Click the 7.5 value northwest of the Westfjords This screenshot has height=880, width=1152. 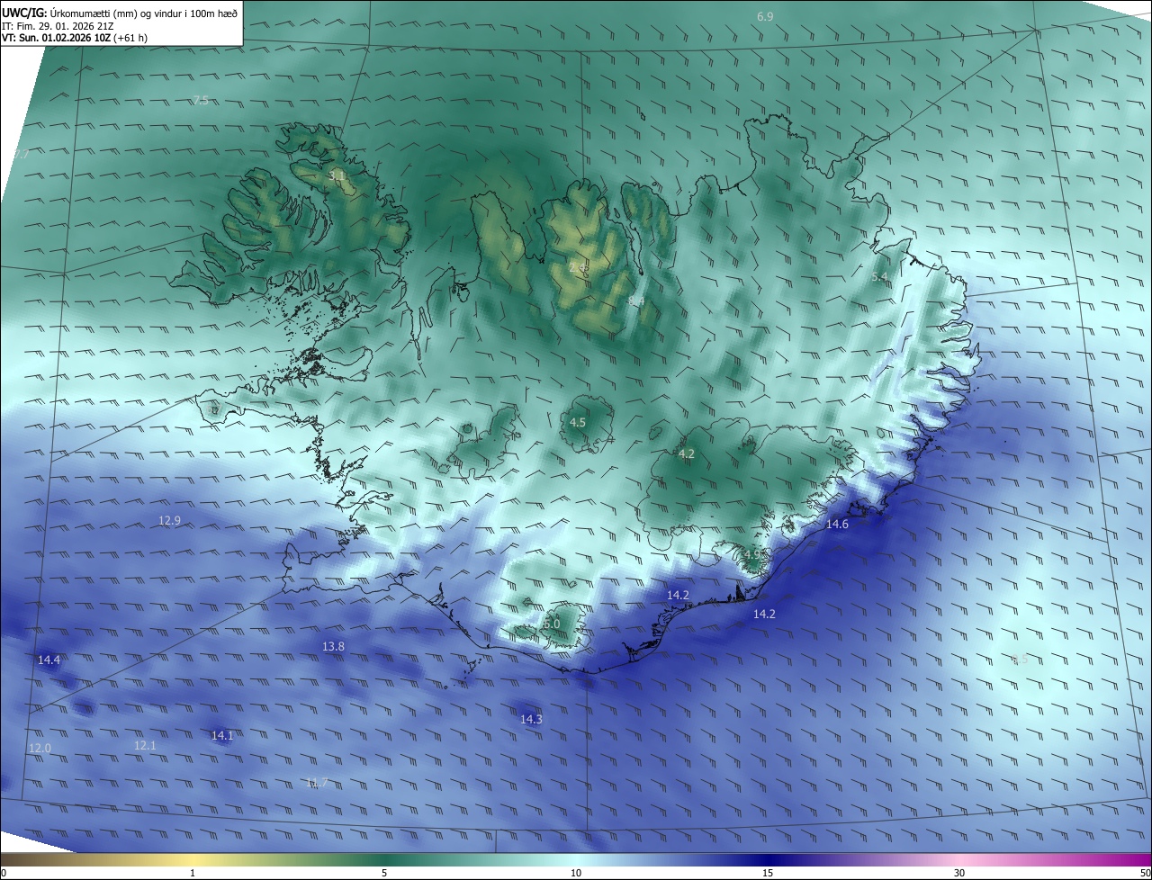pos(201,100)
